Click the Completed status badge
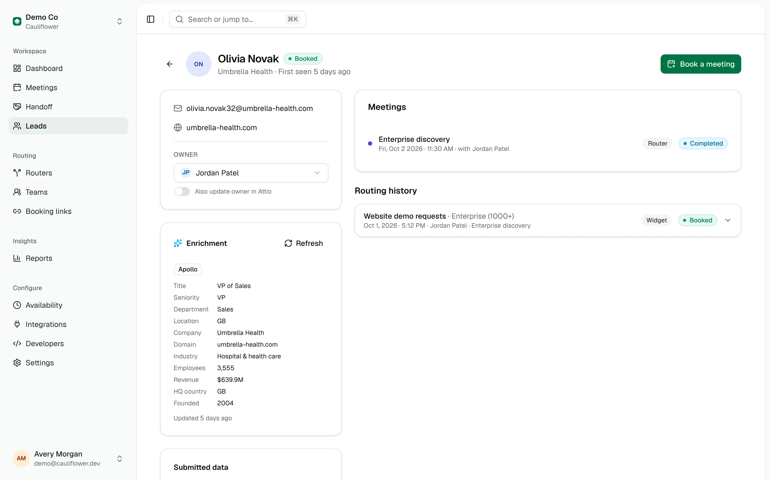This screenshot has height=480, width=769. (x=703, y=144)
